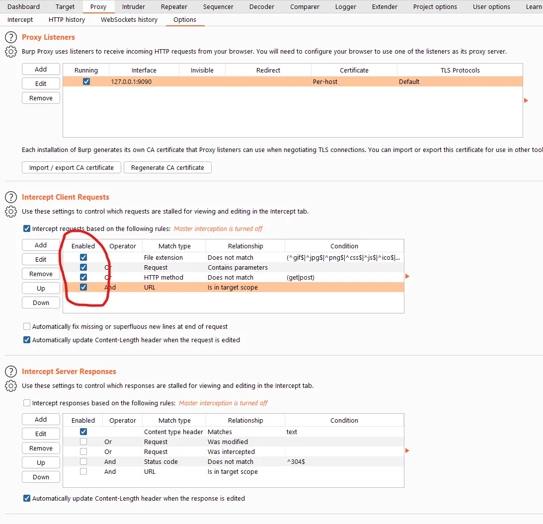
Task: Open User options tab
Action: (491, 6)
